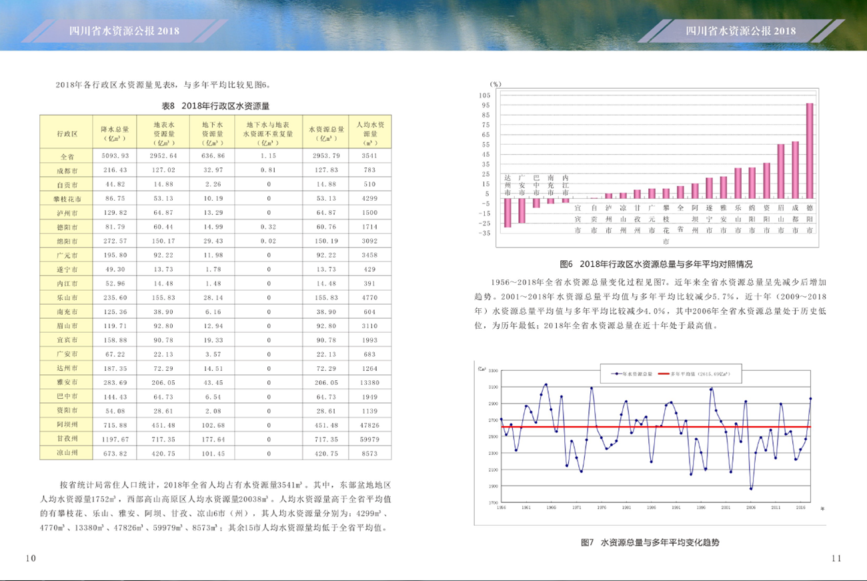867x581 pixels.
Task: Click the "地下水与地表水资源不重复量" column header
Action: (267, 133)
